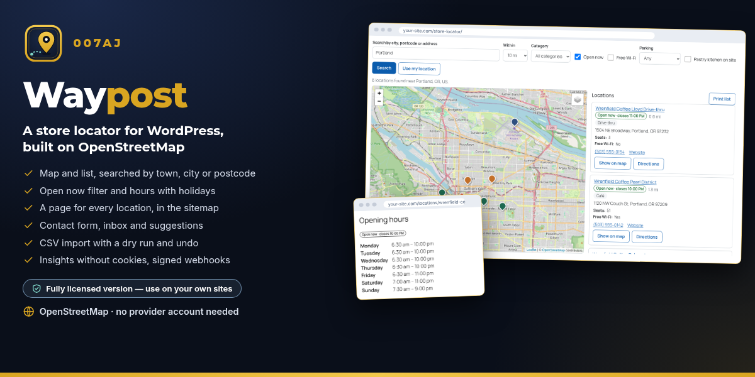Click the Saturday hours row
Screen dimensions: 755x377
(398, 282)
